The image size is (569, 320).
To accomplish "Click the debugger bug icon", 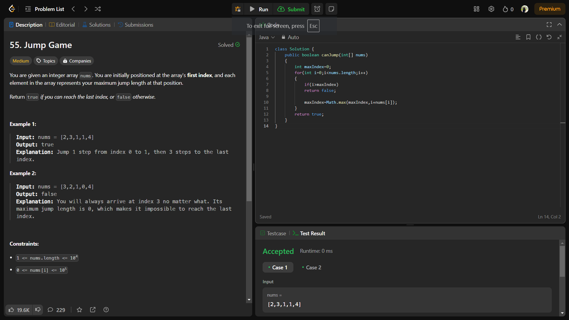I will click(x=239, y=9).
